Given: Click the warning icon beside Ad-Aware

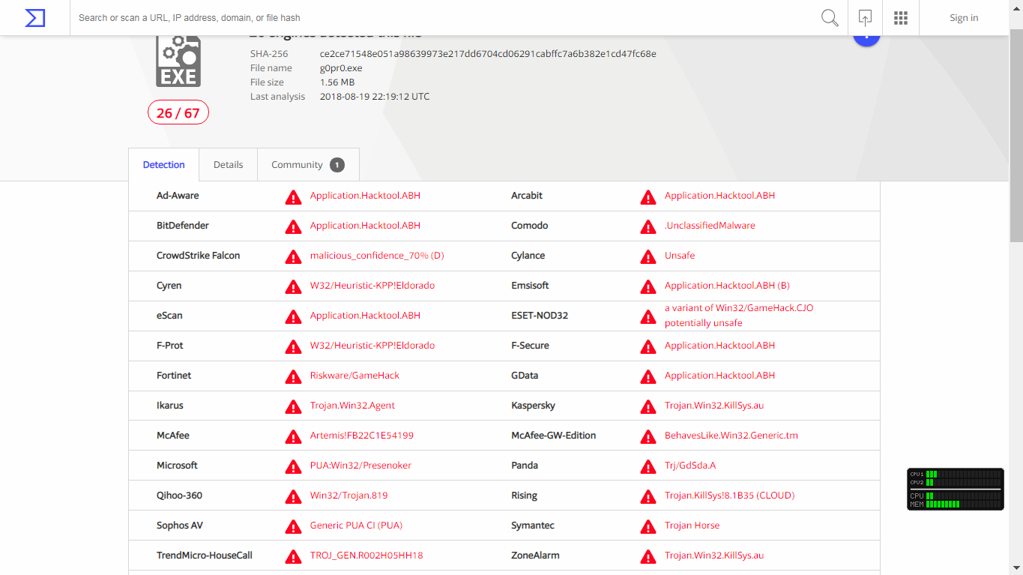Looking at the screenshot, I should tap(293, 196).
